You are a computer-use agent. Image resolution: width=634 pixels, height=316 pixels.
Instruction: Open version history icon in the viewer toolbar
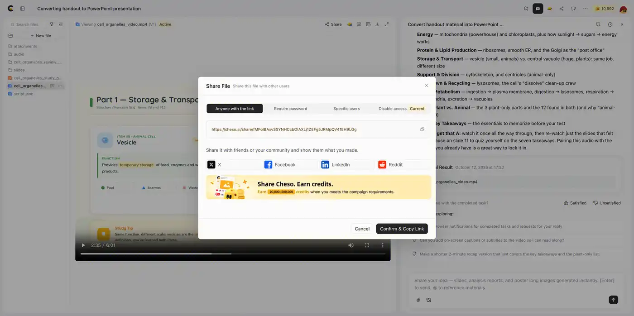click(x=368, y=24)
